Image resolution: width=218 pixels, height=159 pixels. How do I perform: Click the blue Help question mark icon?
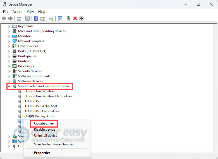tap(36, 18)
